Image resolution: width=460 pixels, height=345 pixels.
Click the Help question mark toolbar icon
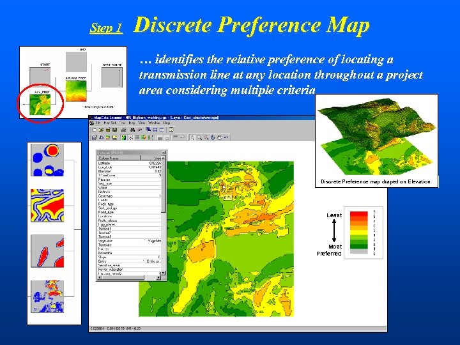(x=171, y=130)
